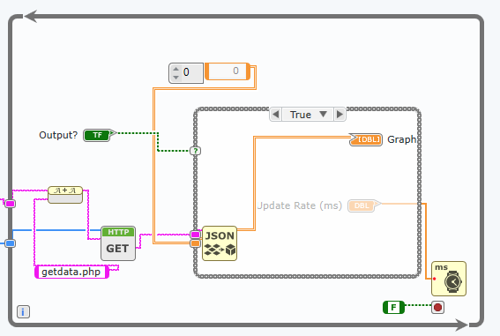Click the case selector question mark terminal
The image size is (500, 336).
(195, 151)
